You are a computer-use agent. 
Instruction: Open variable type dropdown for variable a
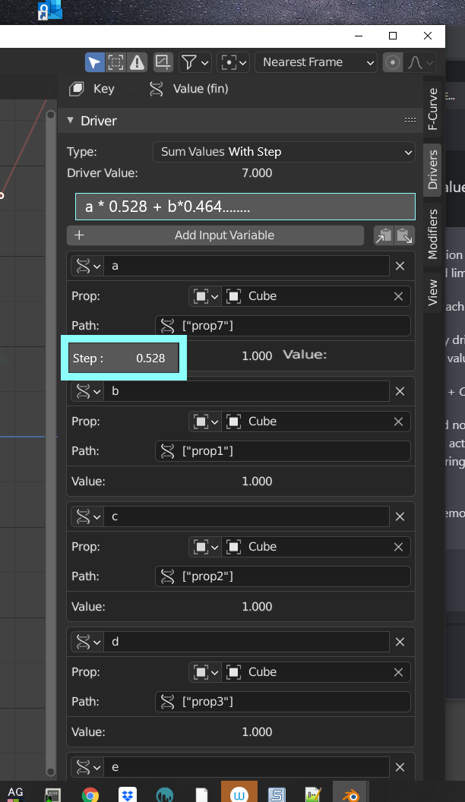[x=87, y=266]
